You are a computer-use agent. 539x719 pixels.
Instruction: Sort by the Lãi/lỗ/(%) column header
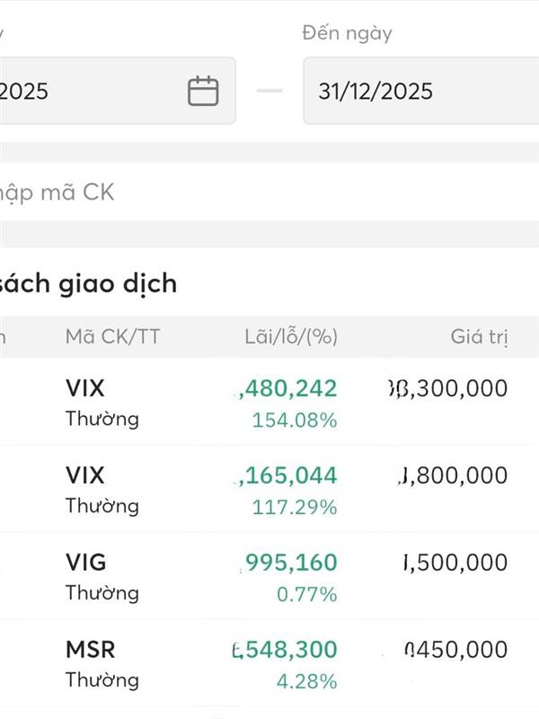tap(290, 338)
